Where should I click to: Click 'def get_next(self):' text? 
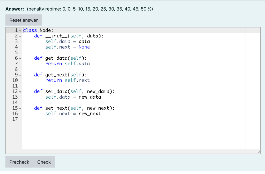point(61,75)
